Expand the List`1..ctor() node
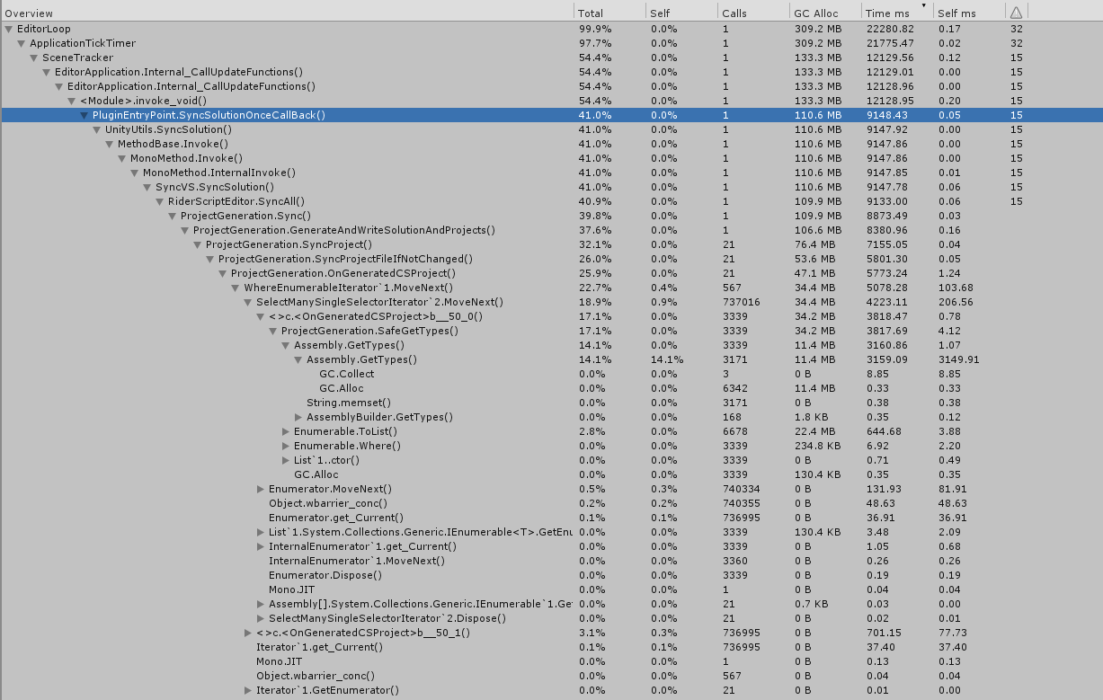This screenshot has height=700, width=1103. coord(286,460)
